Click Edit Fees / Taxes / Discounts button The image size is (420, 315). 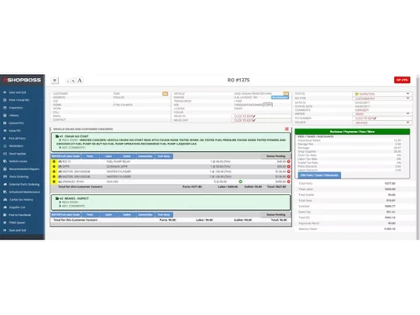pyautogui.click(x=319, y=176)
